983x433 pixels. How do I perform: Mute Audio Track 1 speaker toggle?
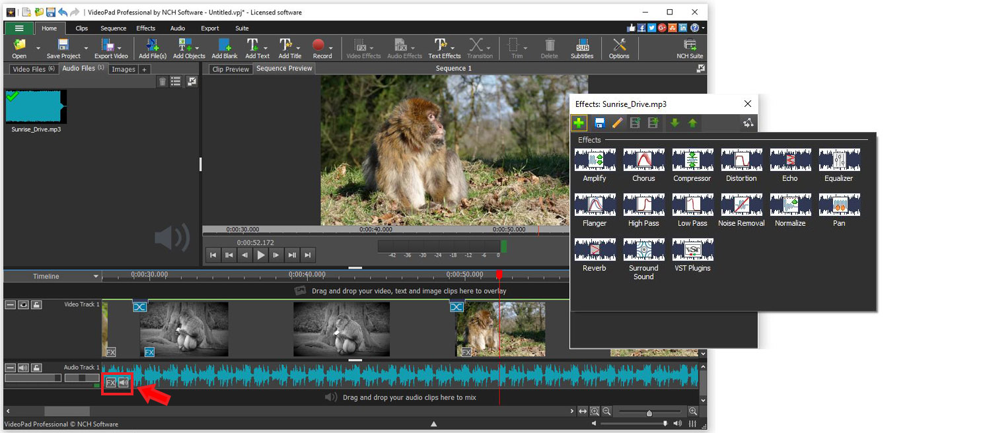[x=23, y=368]
